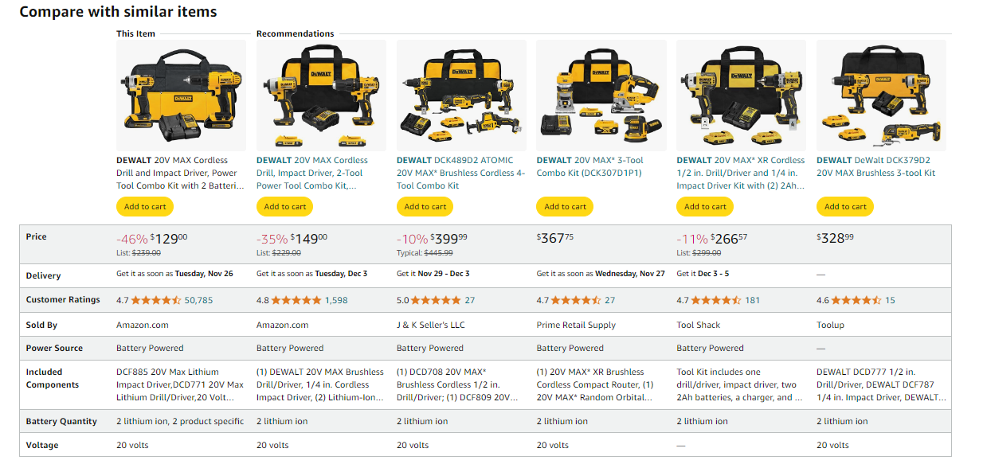Image resolution: width=983 pixels, height=468 pixels.
Task: View the 181 customer ratings for Tool Shack item
Action: click(x=753, y=300)
